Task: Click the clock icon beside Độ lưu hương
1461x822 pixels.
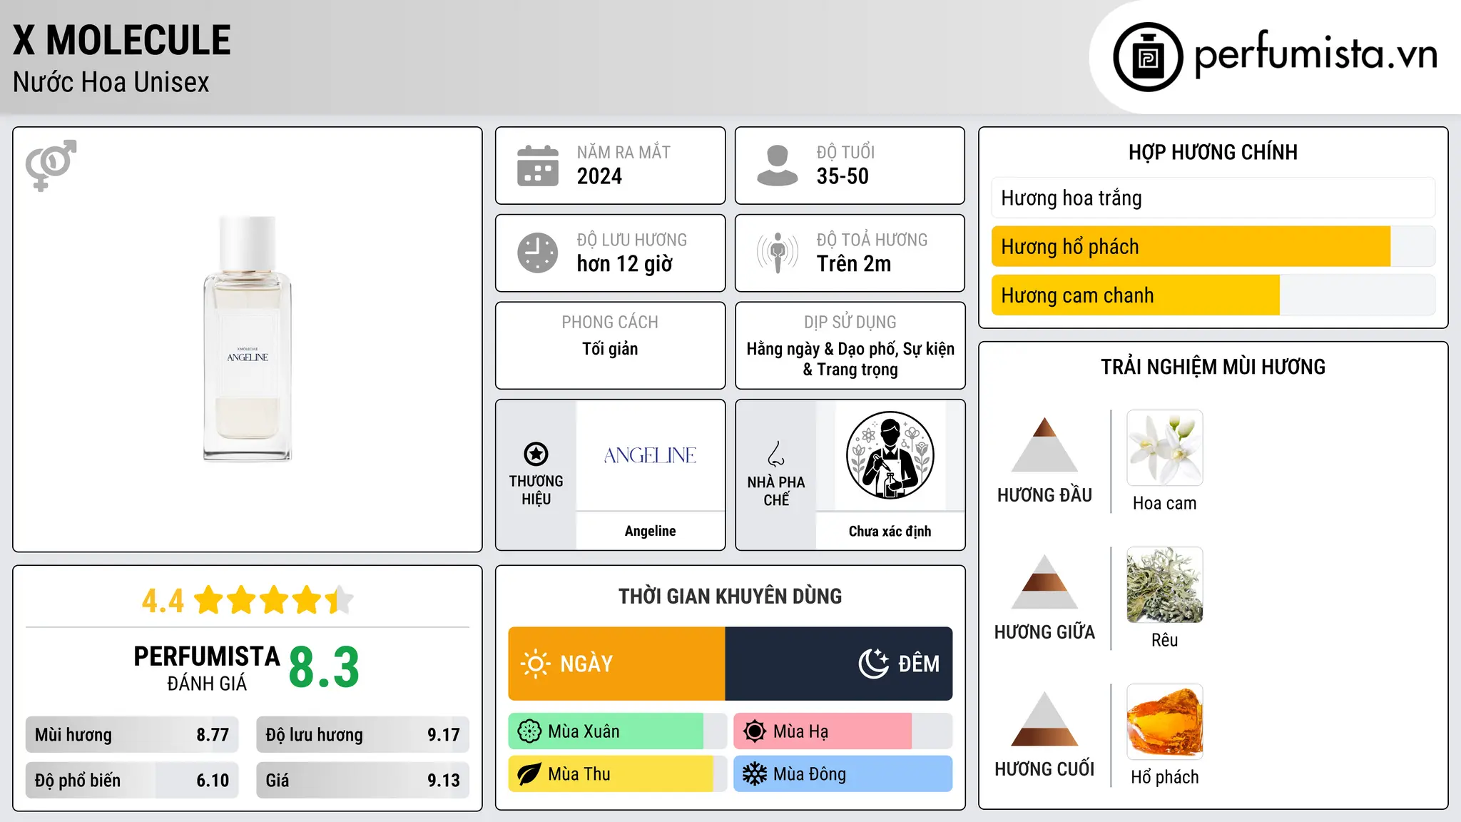Action: (538, 253)
